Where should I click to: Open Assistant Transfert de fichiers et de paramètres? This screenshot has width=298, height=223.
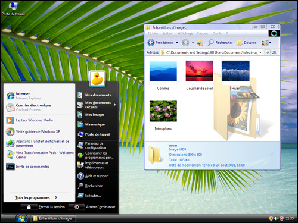coord(38,143)
